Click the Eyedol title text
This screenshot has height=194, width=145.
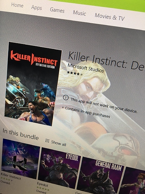42,185
